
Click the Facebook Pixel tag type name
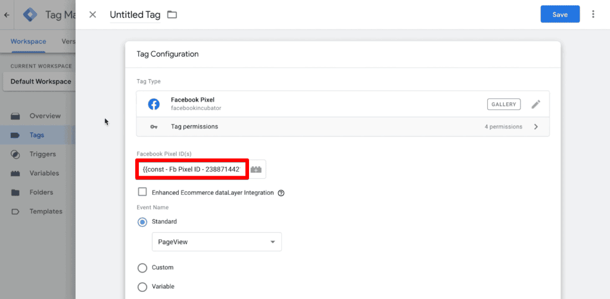[x=192, y=100]
